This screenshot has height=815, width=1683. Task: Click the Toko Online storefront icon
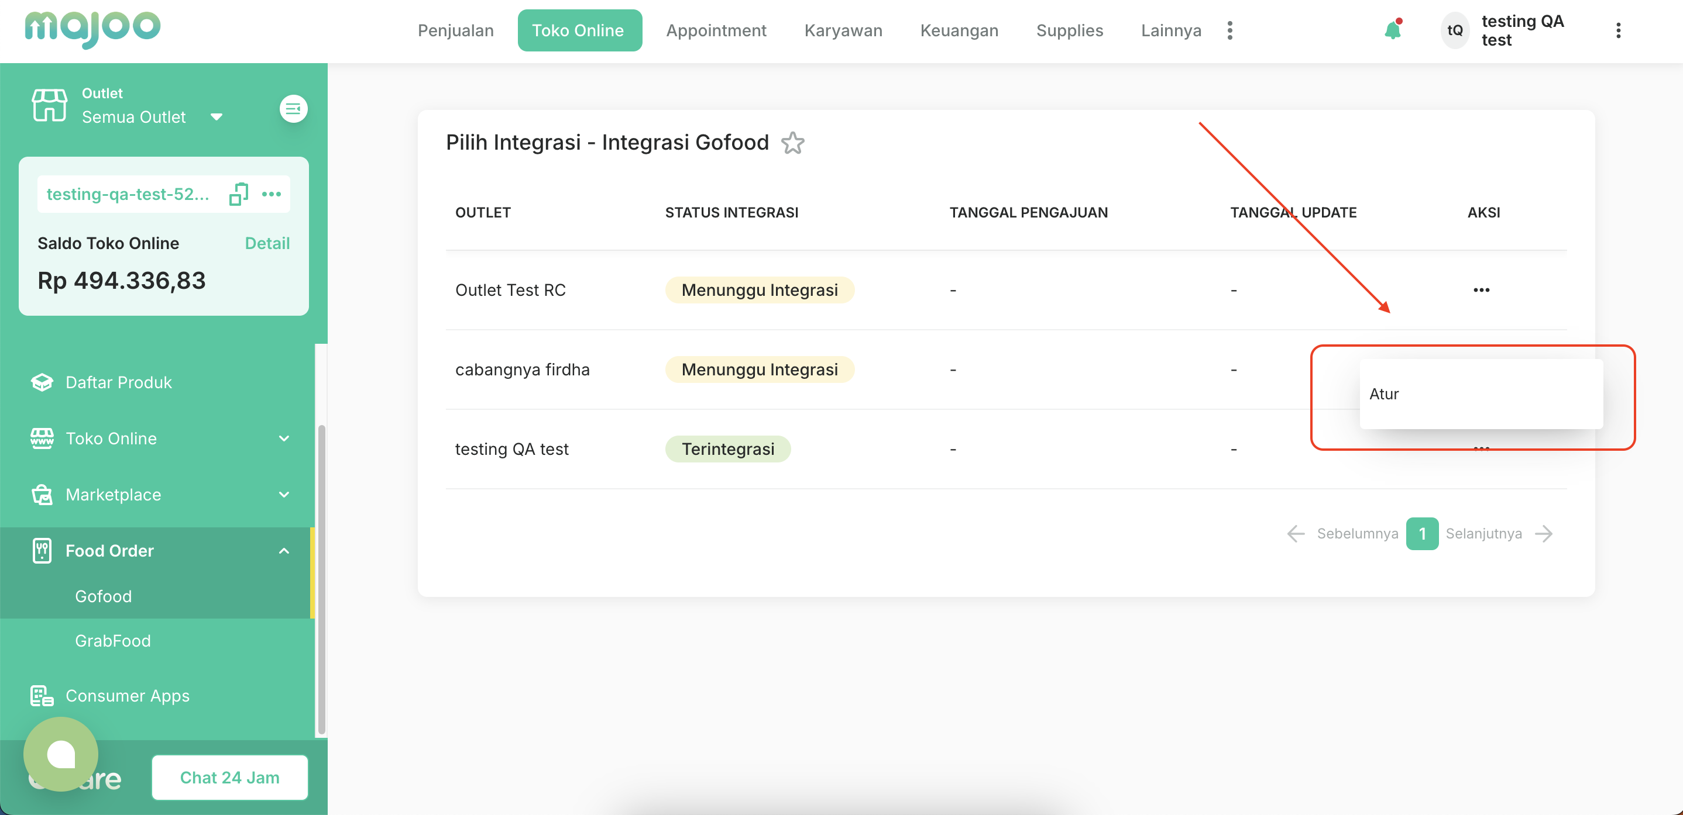[x=42, y=438]
